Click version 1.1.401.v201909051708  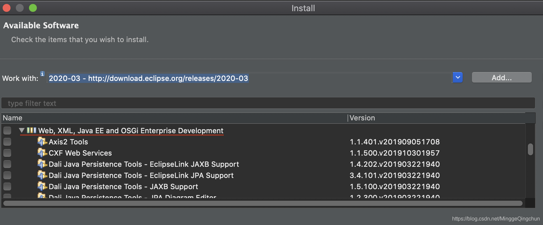coord(395,142)
